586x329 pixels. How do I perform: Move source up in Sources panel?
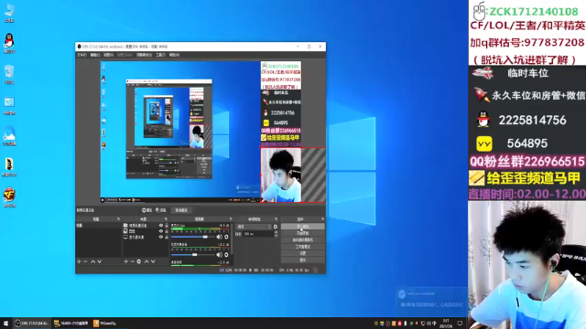146,261
